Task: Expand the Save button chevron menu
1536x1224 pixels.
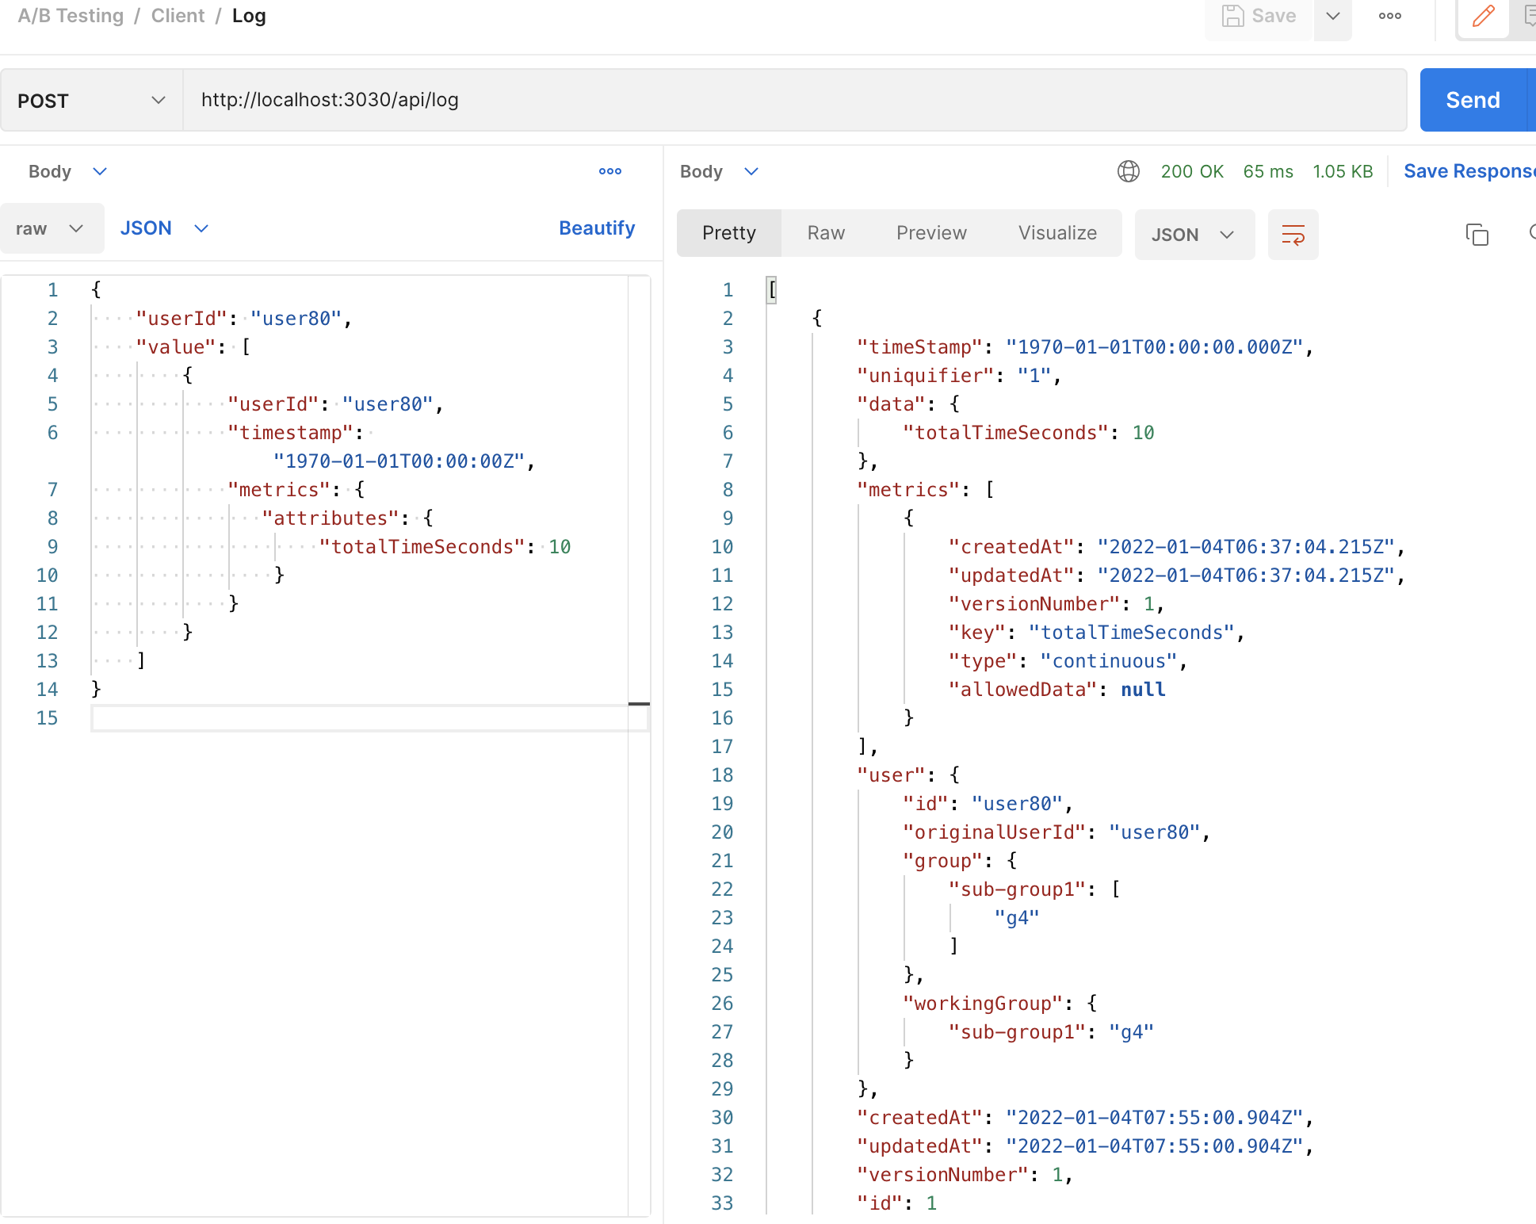Action: tap(1332, 15)
